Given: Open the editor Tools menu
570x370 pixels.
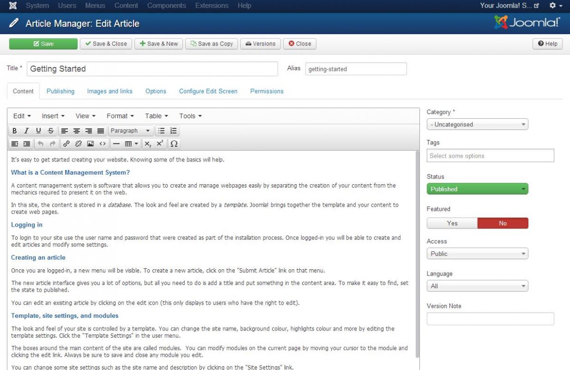Looking at the screenshot, I should 190,116.
